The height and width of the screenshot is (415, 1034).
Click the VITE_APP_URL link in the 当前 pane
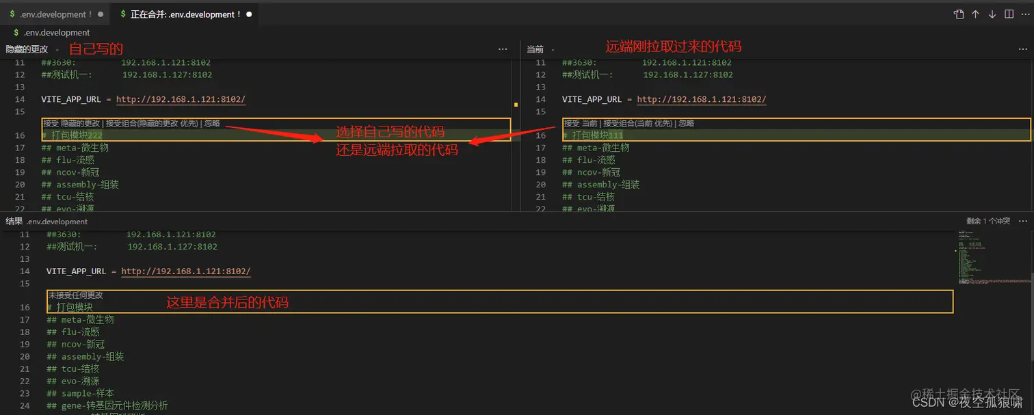click(702, 99)
